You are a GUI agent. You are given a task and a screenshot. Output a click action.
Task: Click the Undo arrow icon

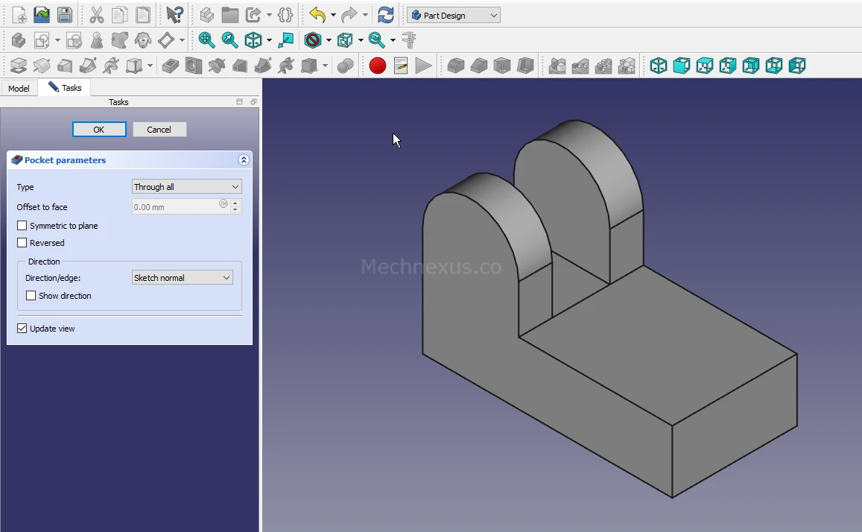[317, 15]
